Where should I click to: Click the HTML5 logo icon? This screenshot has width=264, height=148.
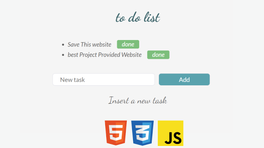[x=115, y=133]
